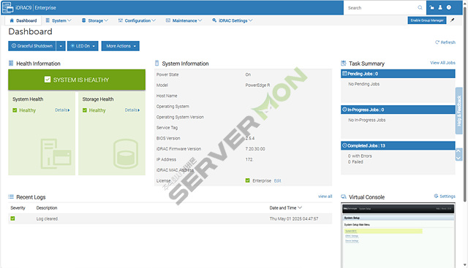Click the Health Information panel icon
468x268 pixels.
[11, 64]
